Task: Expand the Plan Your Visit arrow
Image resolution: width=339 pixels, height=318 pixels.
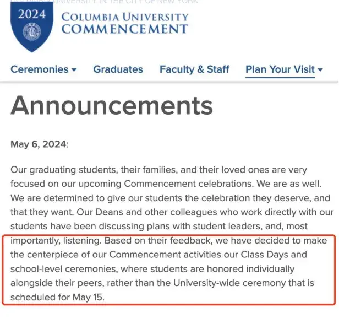Action: [320, 70]
